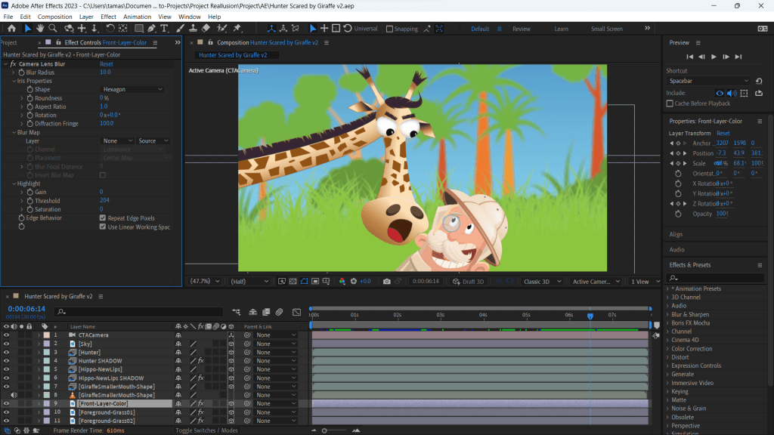This screenshot has height=435, width=774.
Task: Toggle mask and shape path visibility icon
Action: coord(304,282)
